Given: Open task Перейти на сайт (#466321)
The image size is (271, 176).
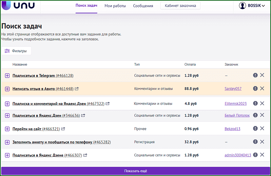Looking at the screenshot, I should 36,129.
